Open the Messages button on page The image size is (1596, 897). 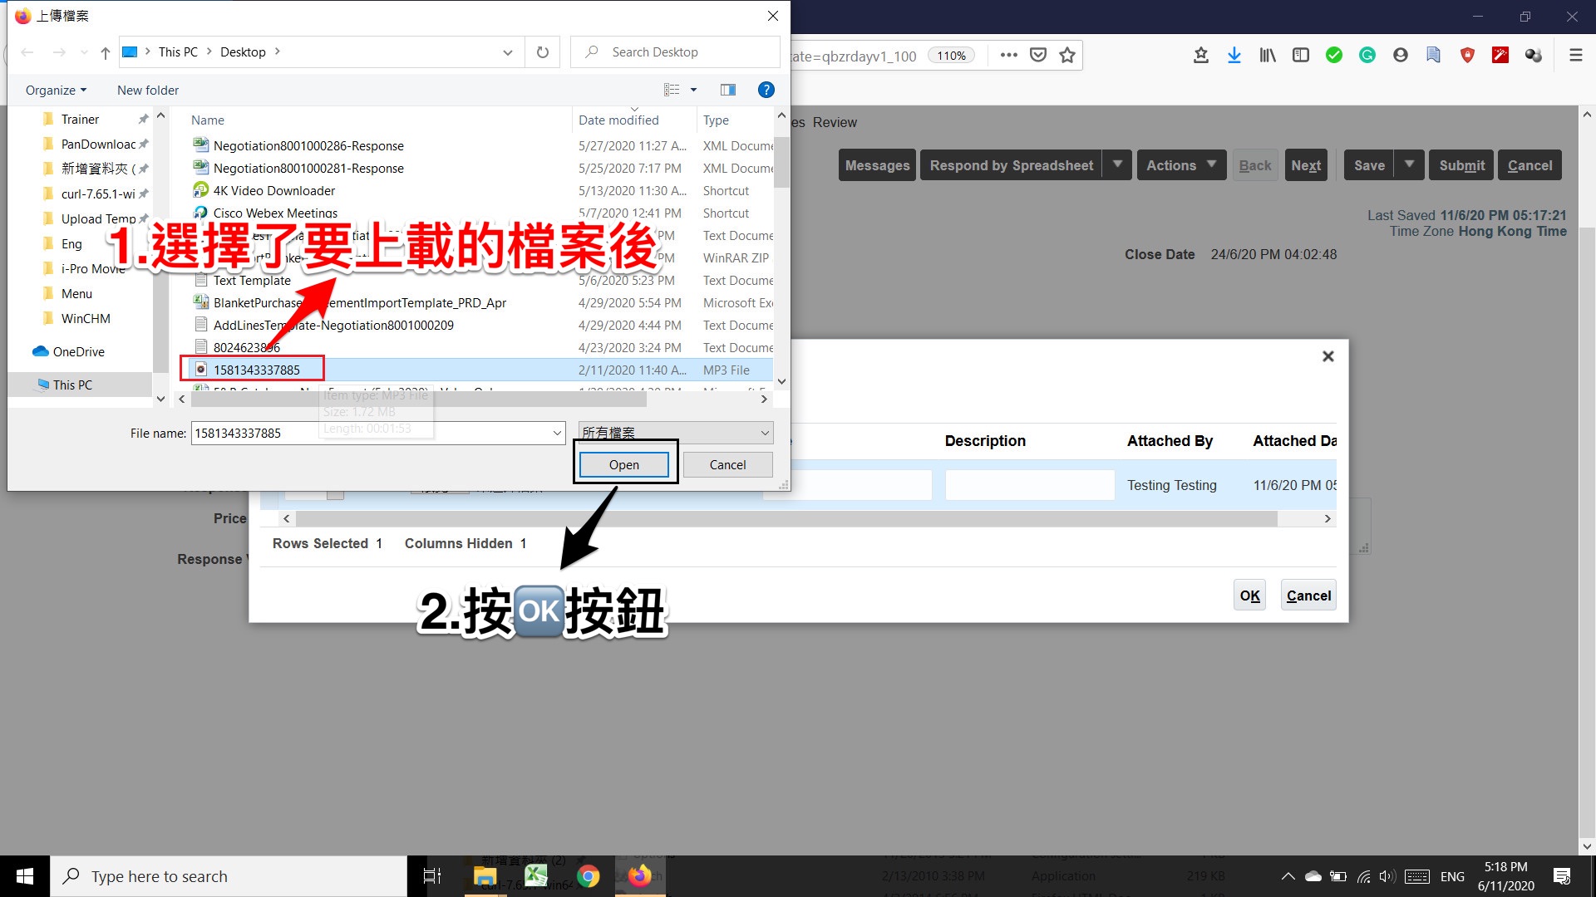click(877, 165)
